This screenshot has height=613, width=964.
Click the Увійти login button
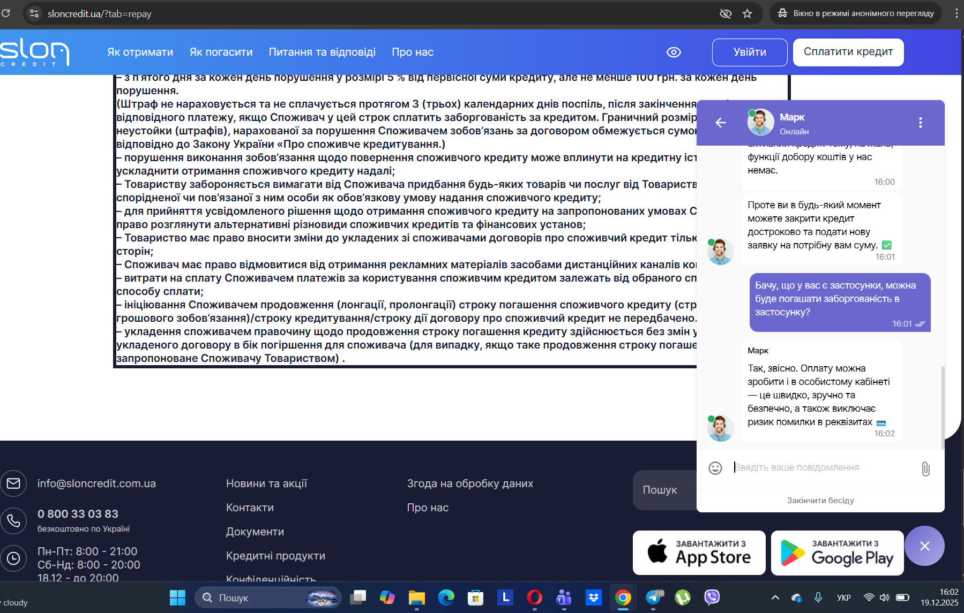[750, 52]
